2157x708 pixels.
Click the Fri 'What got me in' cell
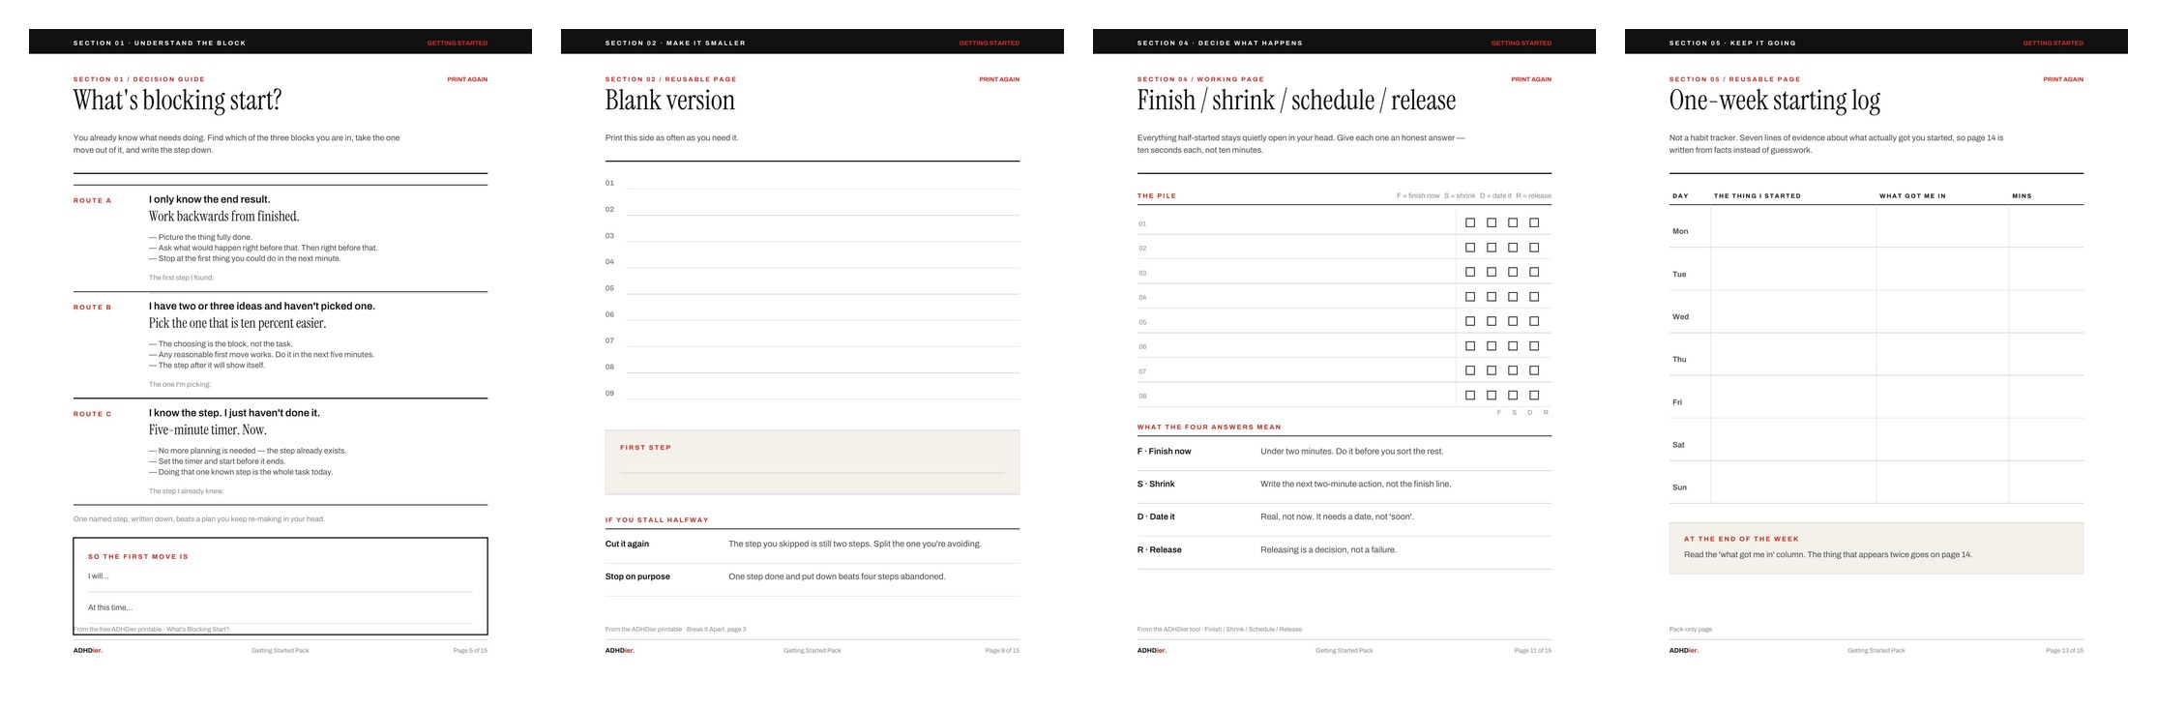tap(1942, 397)
